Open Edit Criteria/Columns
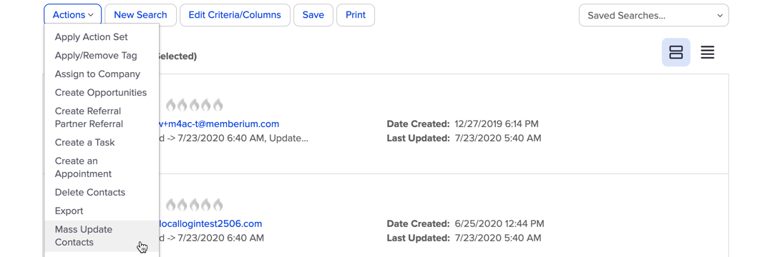The width and height of the screenshot is (780, 257). pyautogui.click(x=235, y=15)
